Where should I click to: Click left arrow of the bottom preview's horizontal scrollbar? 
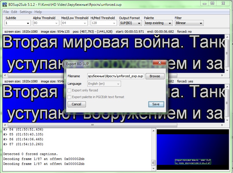coord(5,125)
